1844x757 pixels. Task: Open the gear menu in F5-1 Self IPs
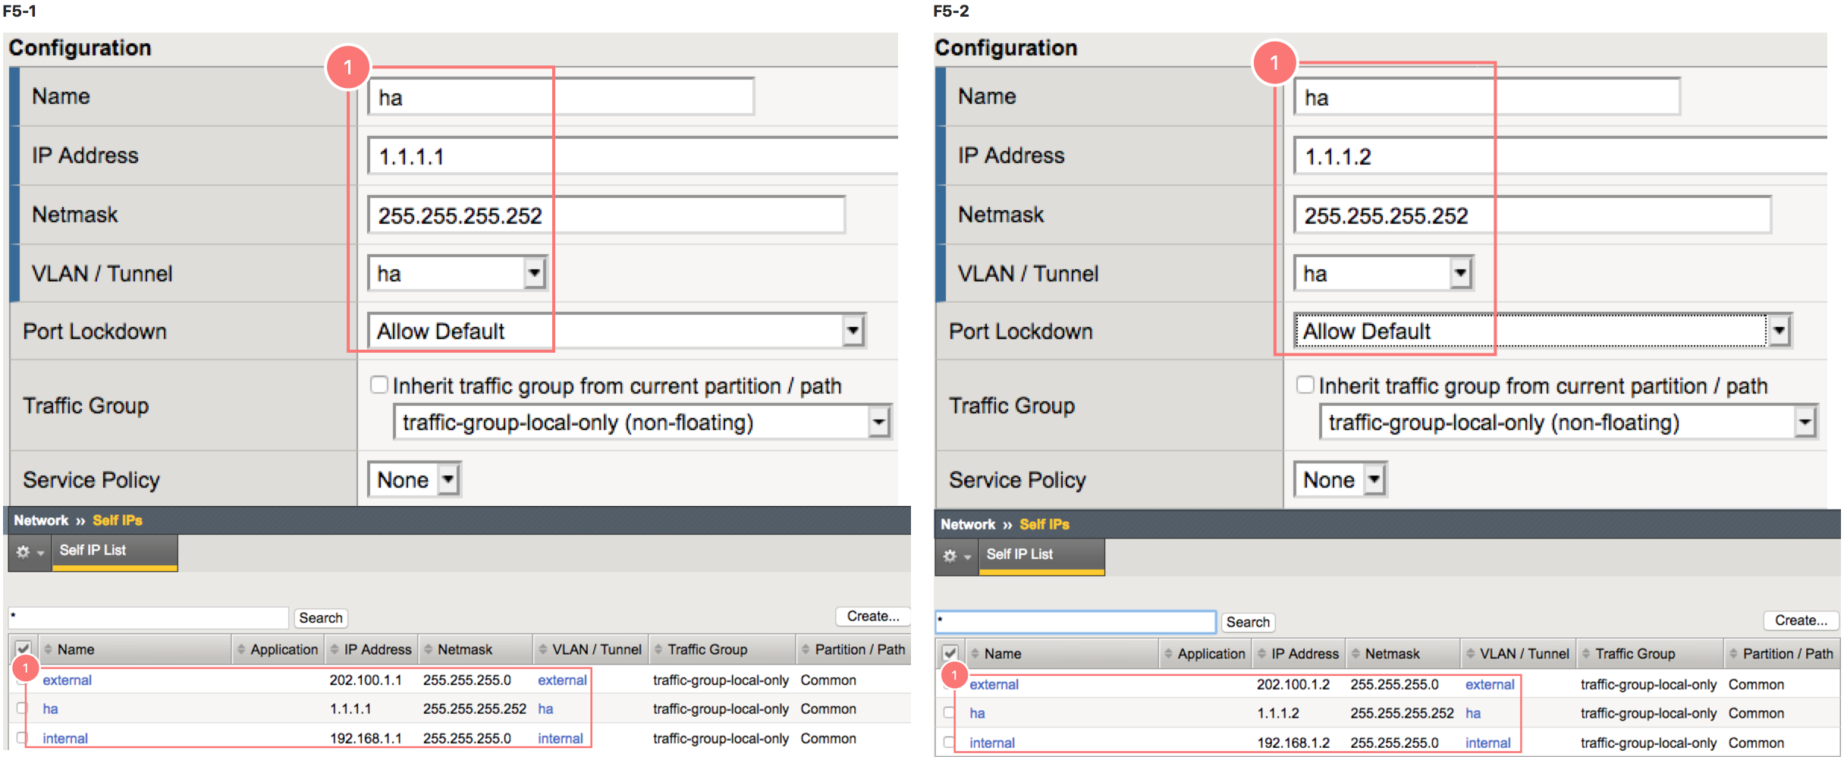click(30, 552)
